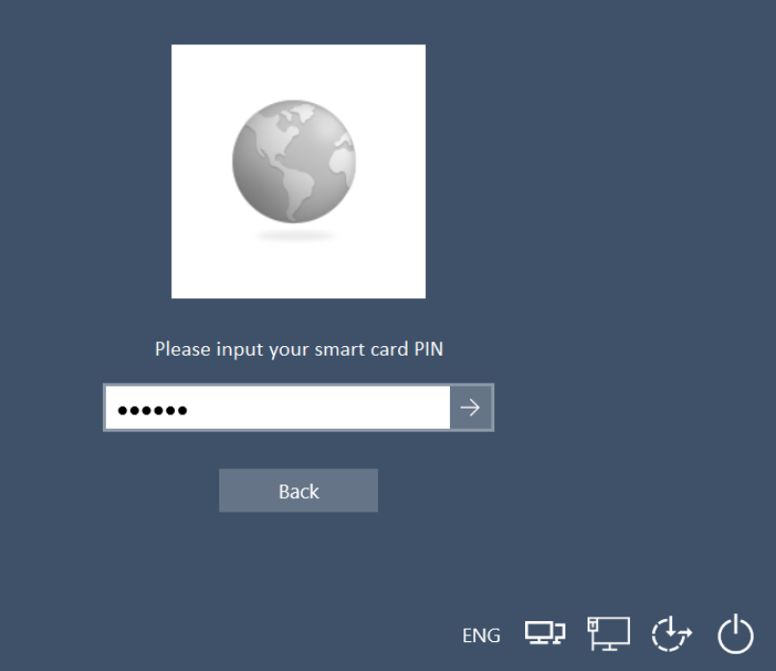Open the ENG keyboard layout menu
The image size is (776, 671).
481,635
